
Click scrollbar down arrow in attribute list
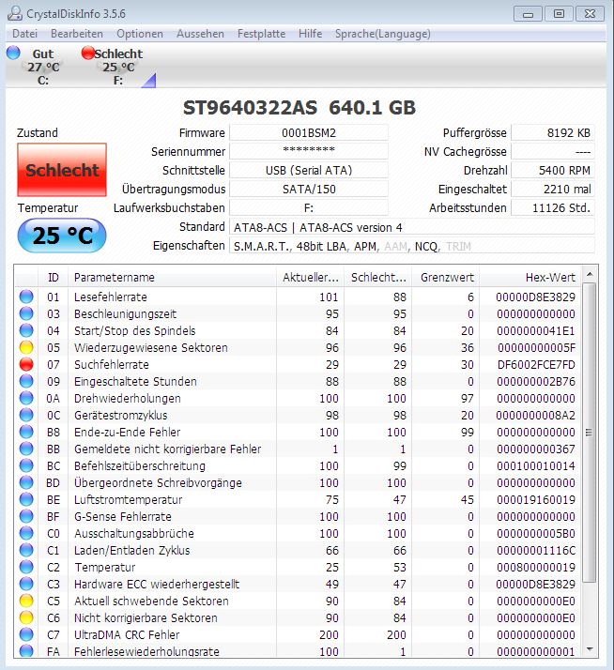click(590, 649)
